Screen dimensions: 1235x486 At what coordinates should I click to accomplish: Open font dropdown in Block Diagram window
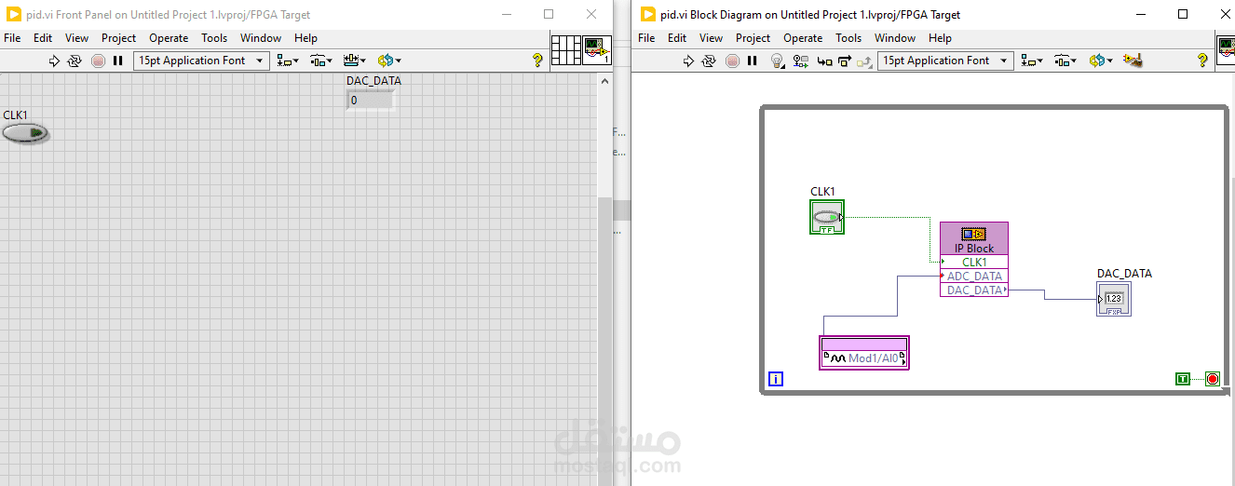(945, 61)
